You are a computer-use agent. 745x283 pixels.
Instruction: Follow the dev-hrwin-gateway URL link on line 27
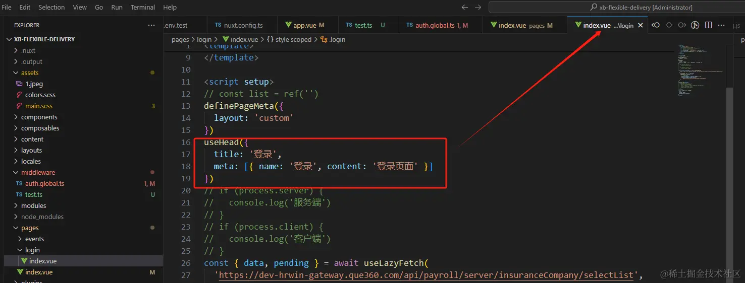pos(426,275)
